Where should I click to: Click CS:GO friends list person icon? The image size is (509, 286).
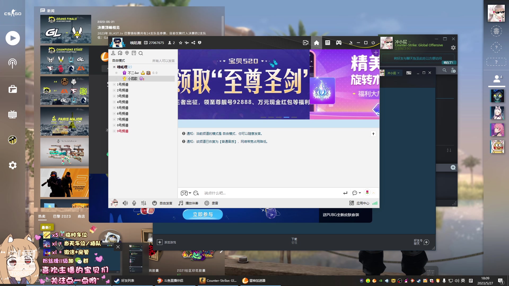pos(497,79)
